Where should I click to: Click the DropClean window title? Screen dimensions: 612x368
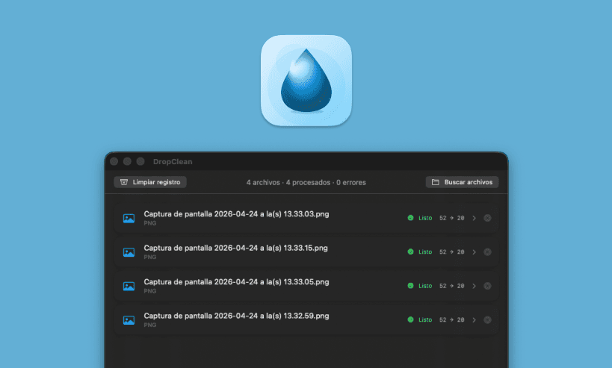173,162
